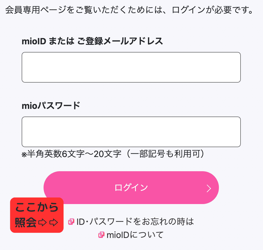
Task: Click the external link icon beside ID・パスワード
Action: (x=71, y=222)
